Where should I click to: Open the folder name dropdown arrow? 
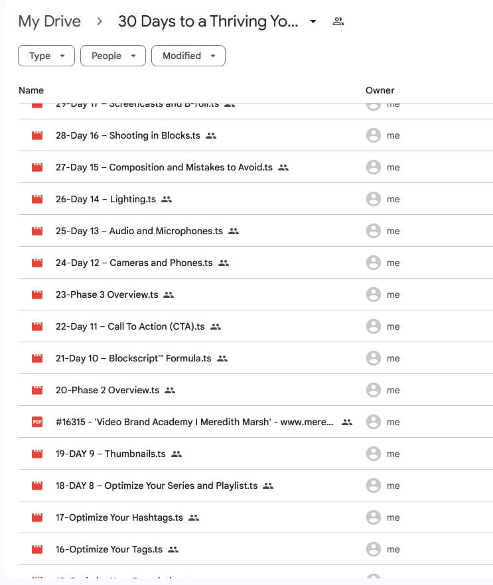[313, 21]
